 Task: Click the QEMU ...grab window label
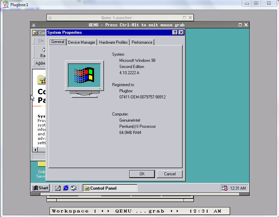tap(140, 211)
